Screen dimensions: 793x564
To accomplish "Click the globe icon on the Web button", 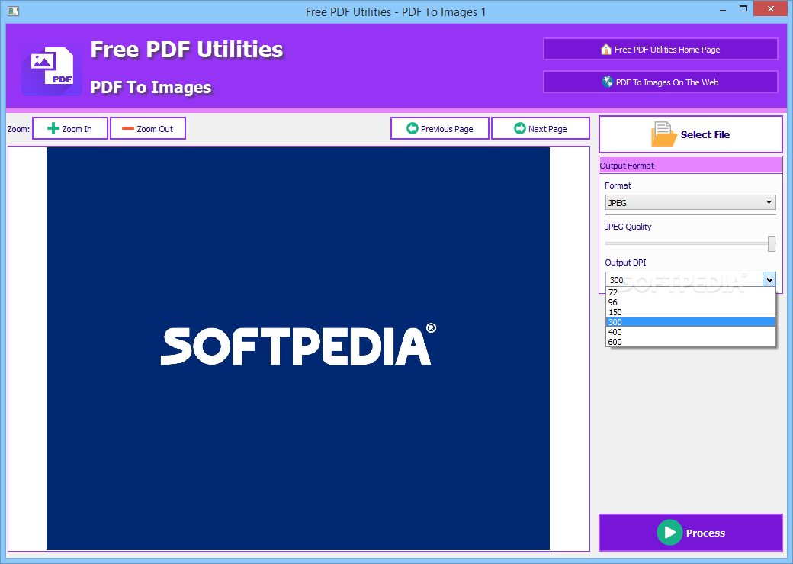I will pos(608,82).
